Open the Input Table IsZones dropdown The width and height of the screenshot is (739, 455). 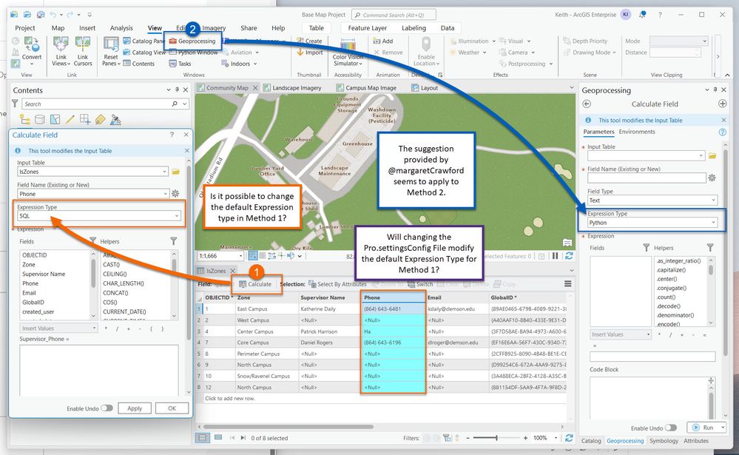tap(92, 172)
